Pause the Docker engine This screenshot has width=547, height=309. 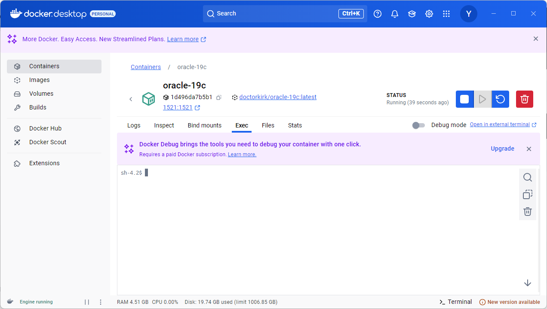point(87,302)
